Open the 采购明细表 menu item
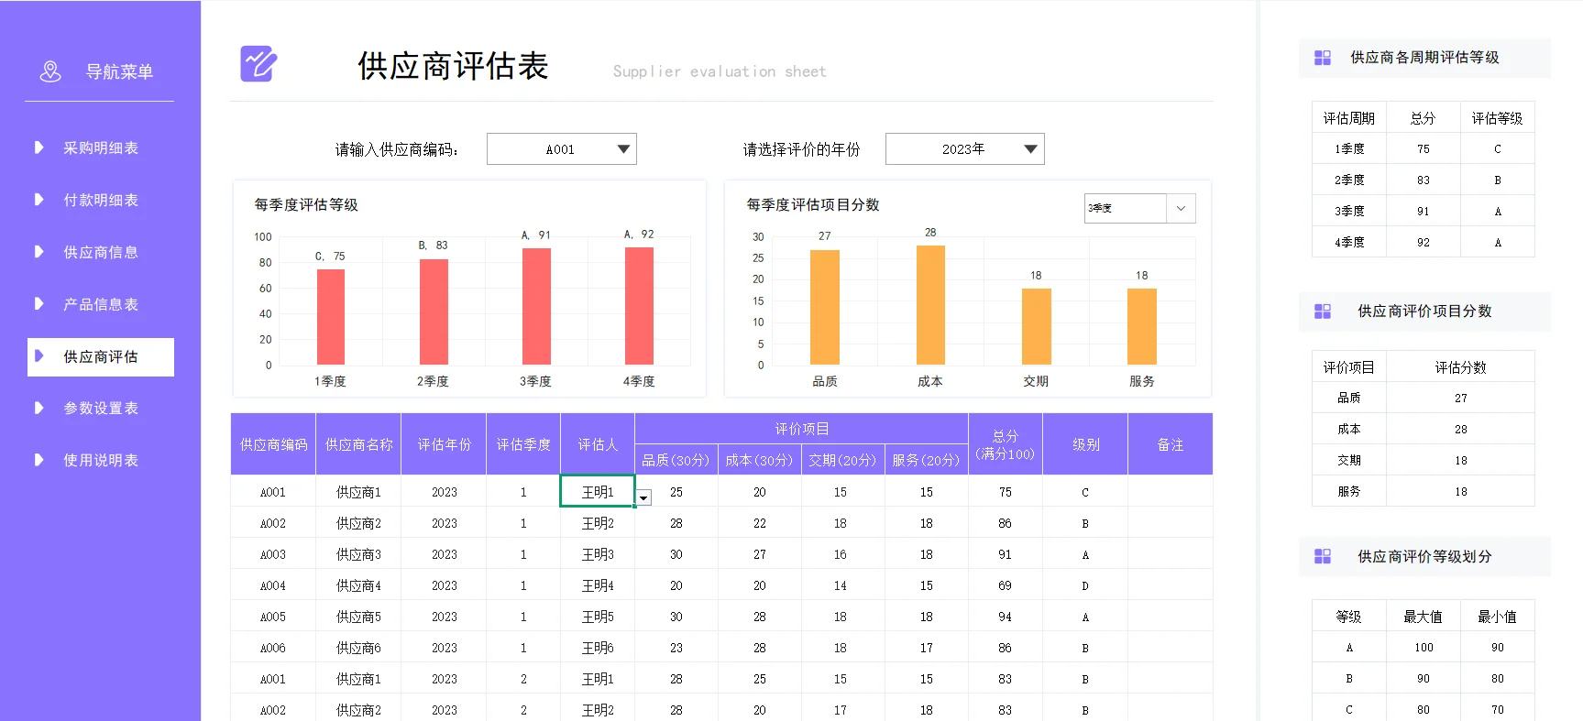Screen dimensions: 1583x721 [101, 147]
